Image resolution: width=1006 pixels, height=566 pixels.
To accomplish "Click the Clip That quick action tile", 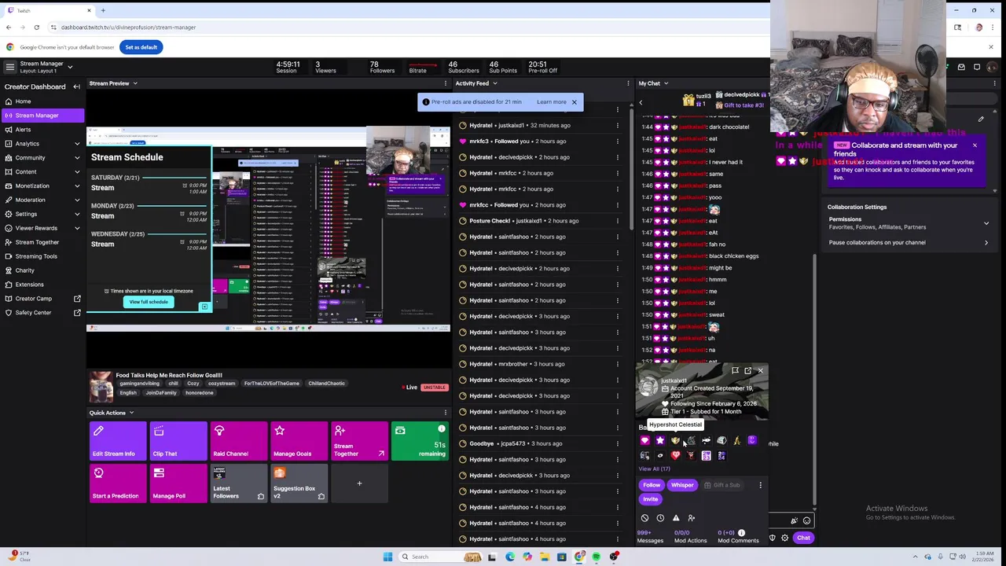I will coord(178,441).
